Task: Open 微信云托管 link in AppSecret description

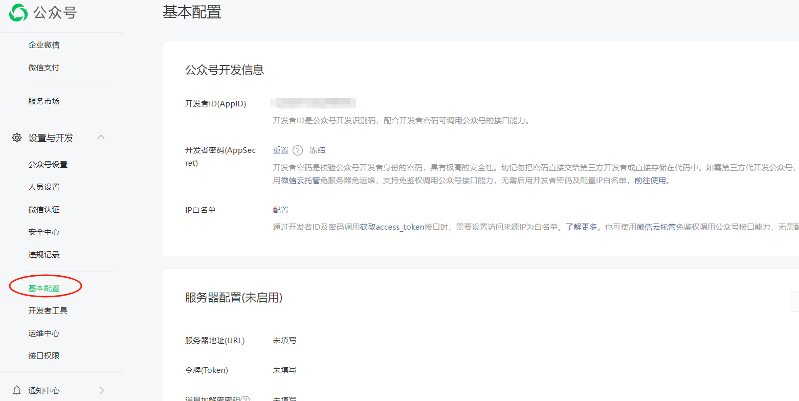Action: click(300, 181)
